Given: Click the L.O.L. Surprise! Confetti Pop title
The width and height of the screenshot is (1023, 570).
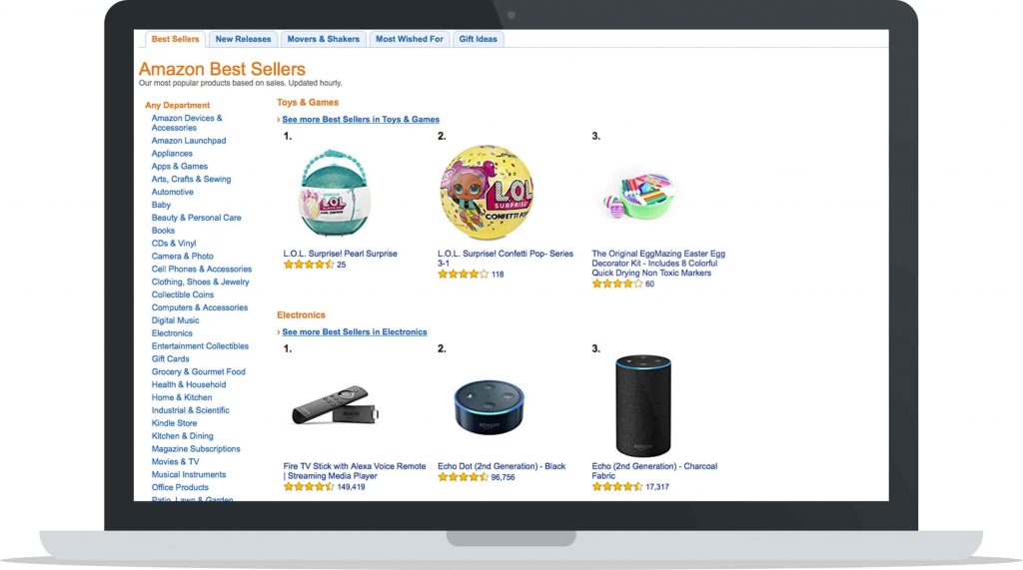Looking at the screenshot, I should (506, 254).
